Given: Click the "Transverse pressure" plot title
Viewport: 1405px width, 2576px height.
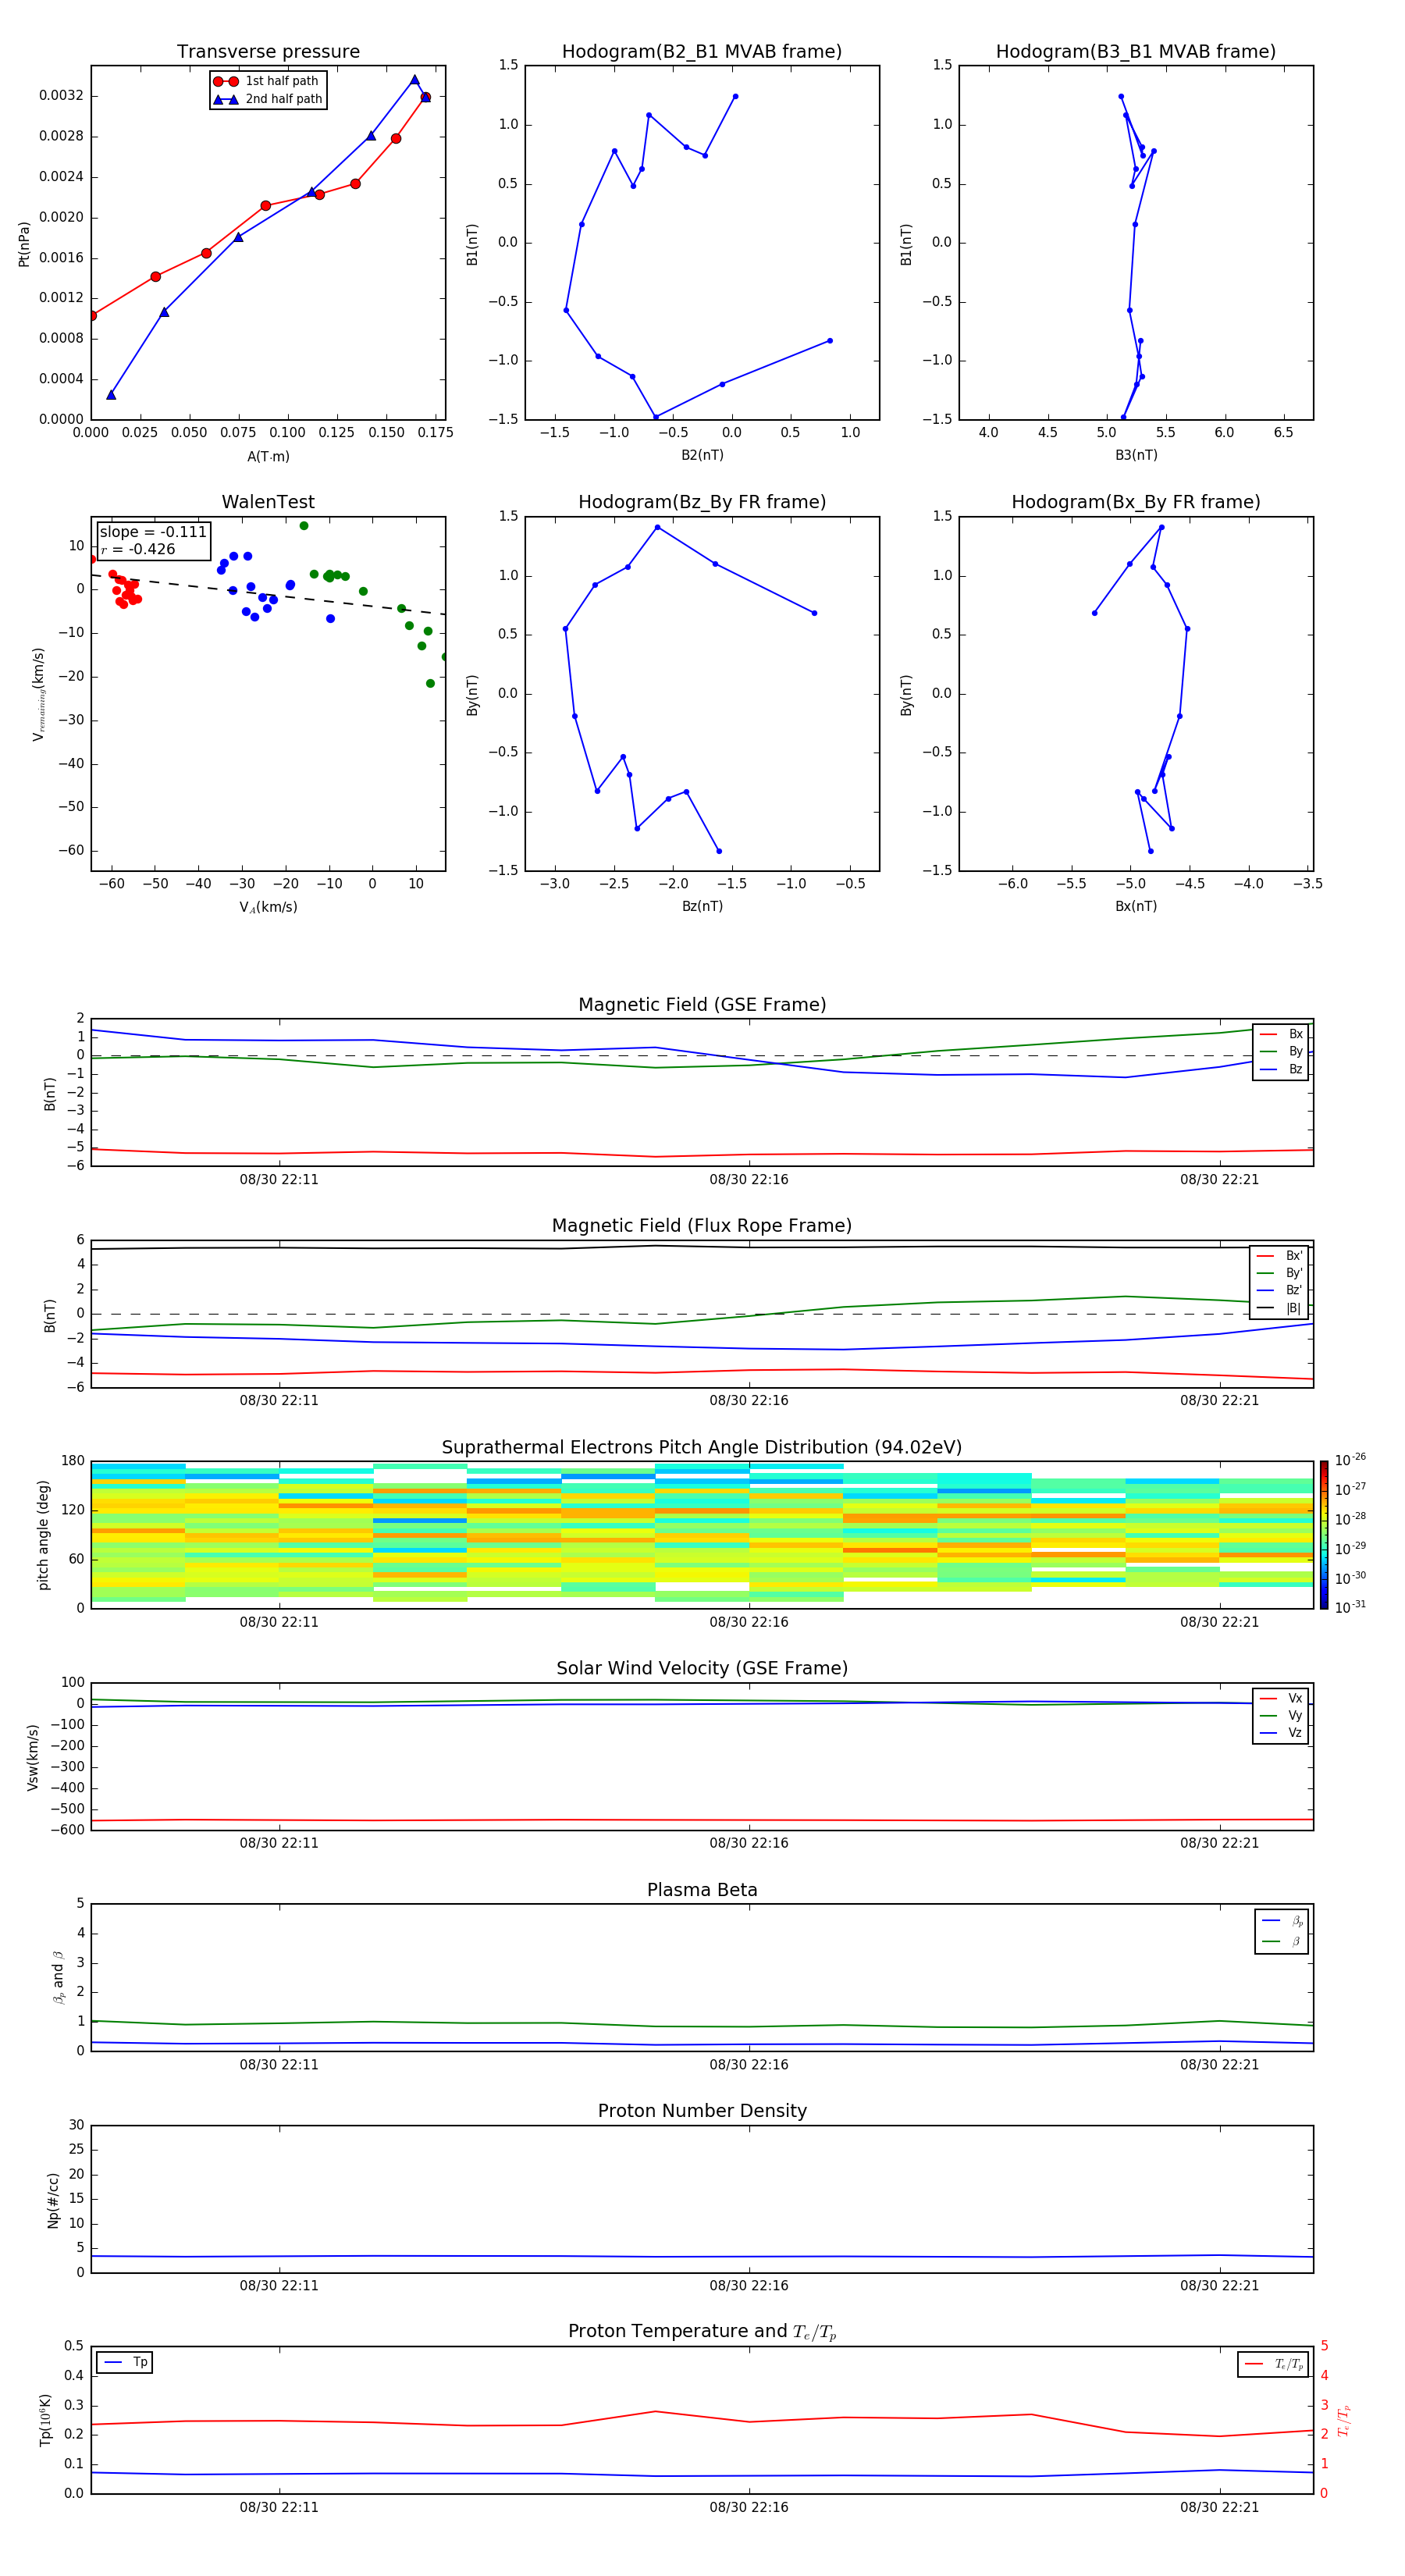Looking at the screenshot, I should 268,52.
